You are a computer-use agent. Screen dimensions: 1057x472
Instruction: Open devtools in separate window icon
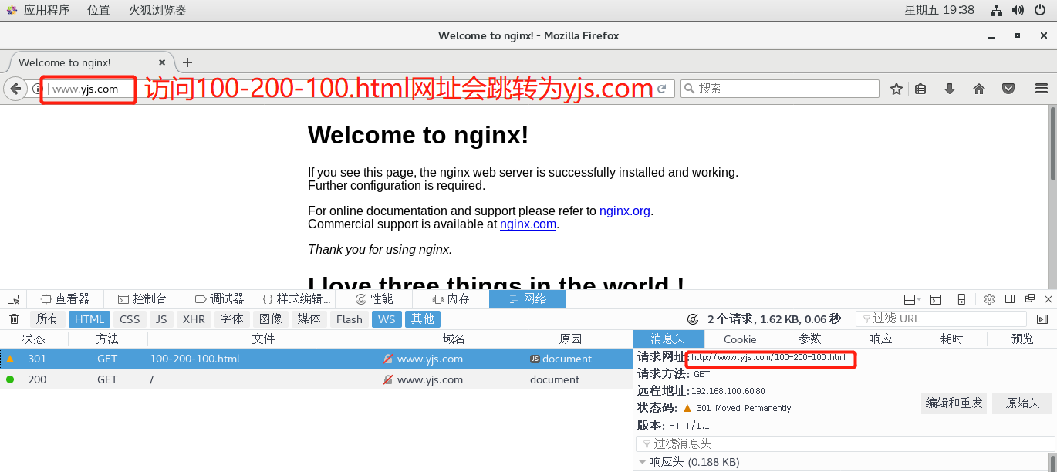coord(1029,299)
